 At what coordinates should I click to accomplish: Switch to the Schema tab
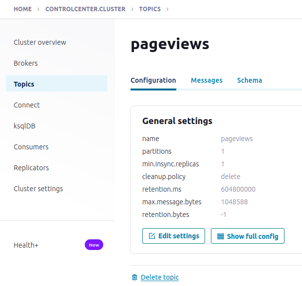tap(249, 80)
